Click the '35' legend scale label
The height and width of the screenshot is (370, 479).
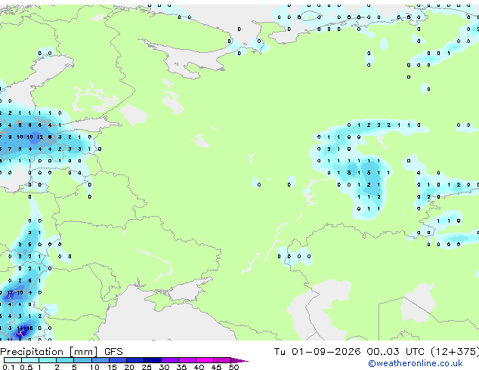(x=182, y=367)
